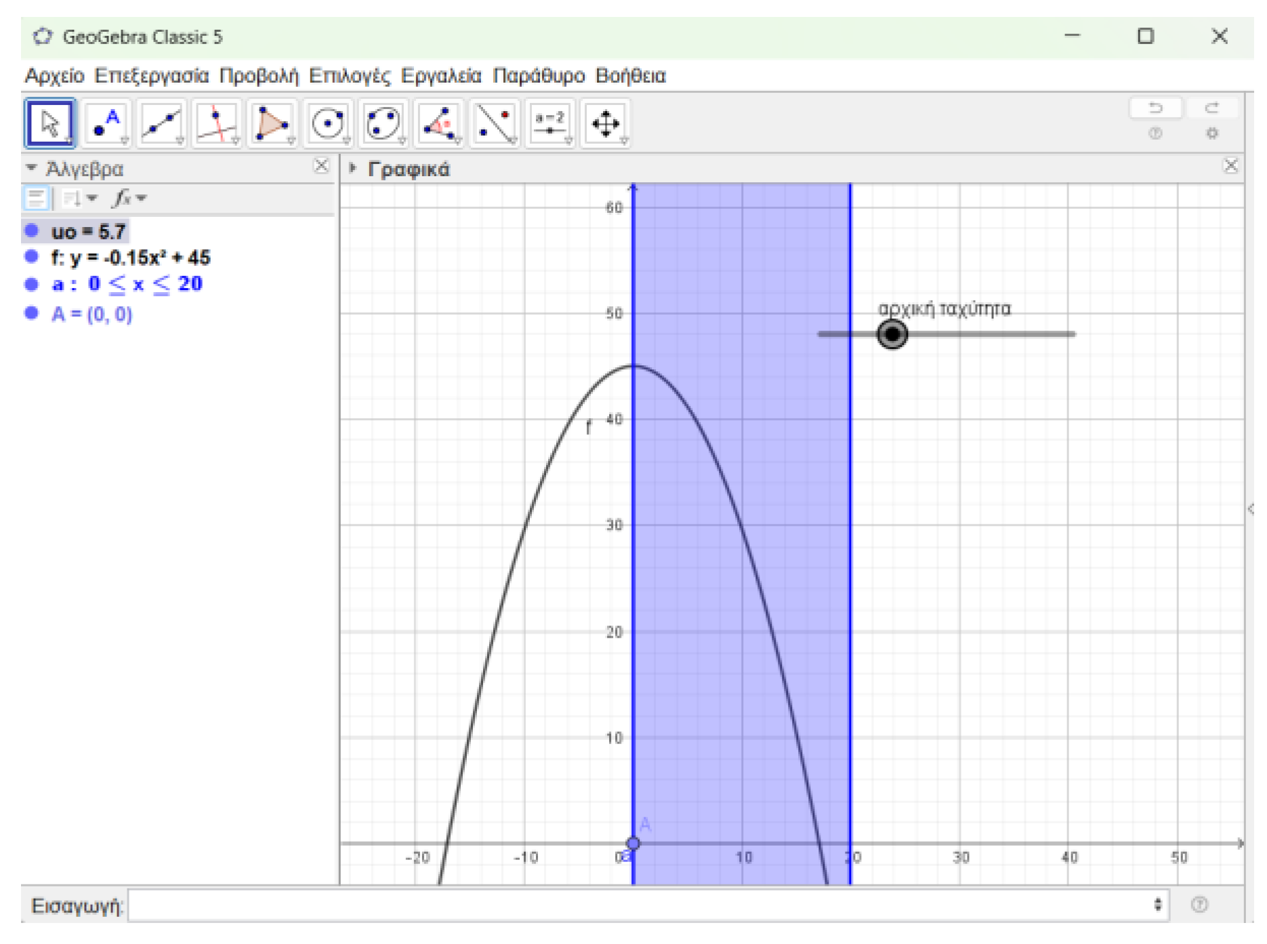Click the Undo button
This screenshot has height=944, width=1267.
(x=1155, y=108)
